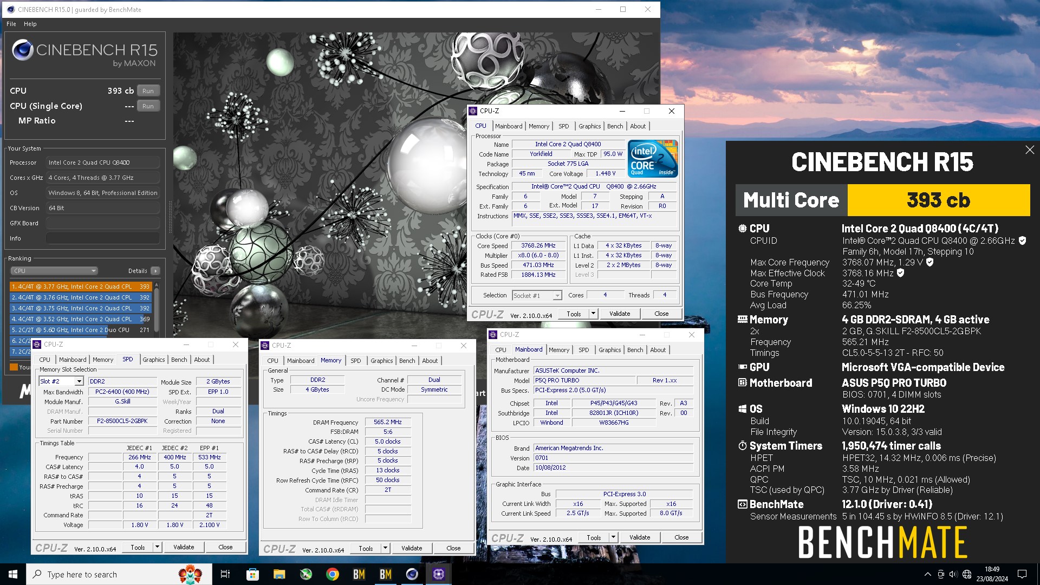
Task: Click verified shield beside 3768.16 MHz
Action: click(901, 273)
